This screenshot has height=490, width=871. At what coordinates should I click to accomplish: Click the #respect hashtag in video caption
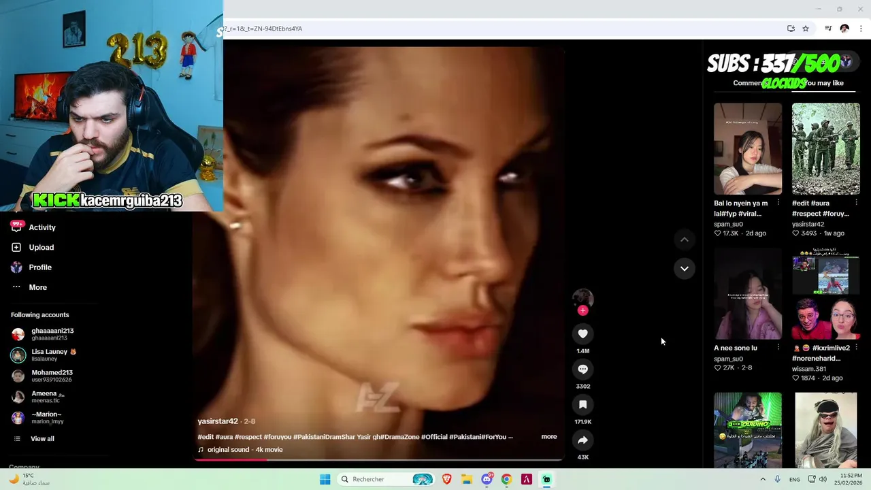pyautogui.click(x=248, y=437)
